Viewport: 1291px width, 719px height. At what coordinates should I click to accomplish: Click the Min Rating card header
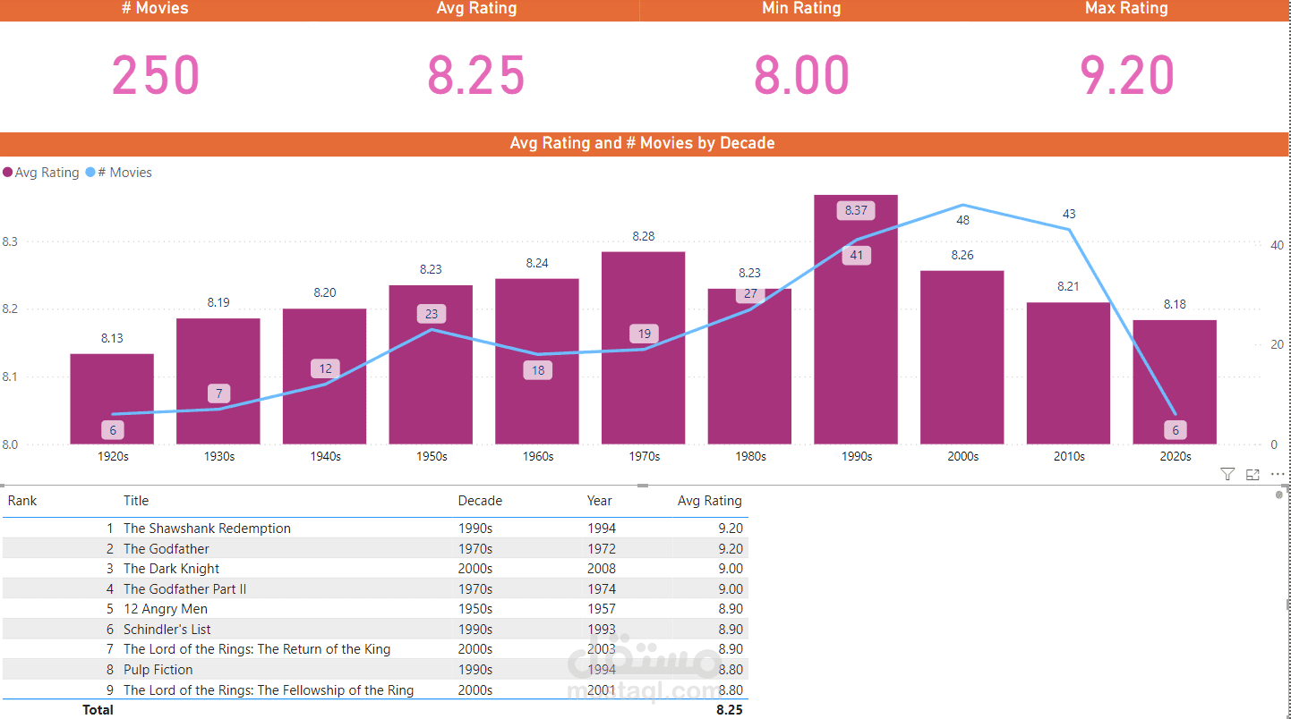pos(801,8)
